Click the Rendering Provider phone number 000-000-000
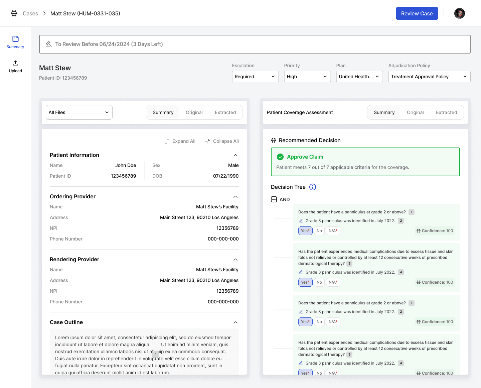 tap(223, 302)
